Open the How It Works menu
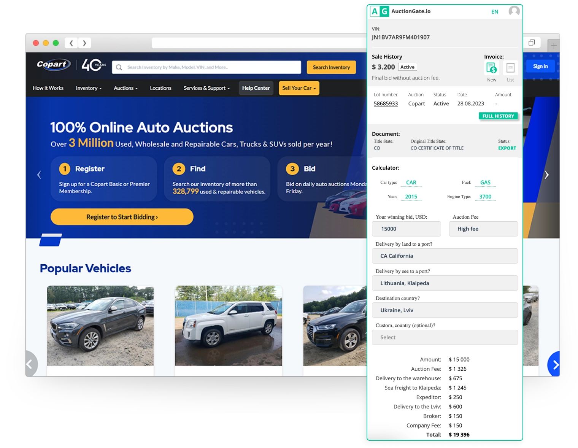Viewport: 578px width, 448px height. tap(48, 88)
